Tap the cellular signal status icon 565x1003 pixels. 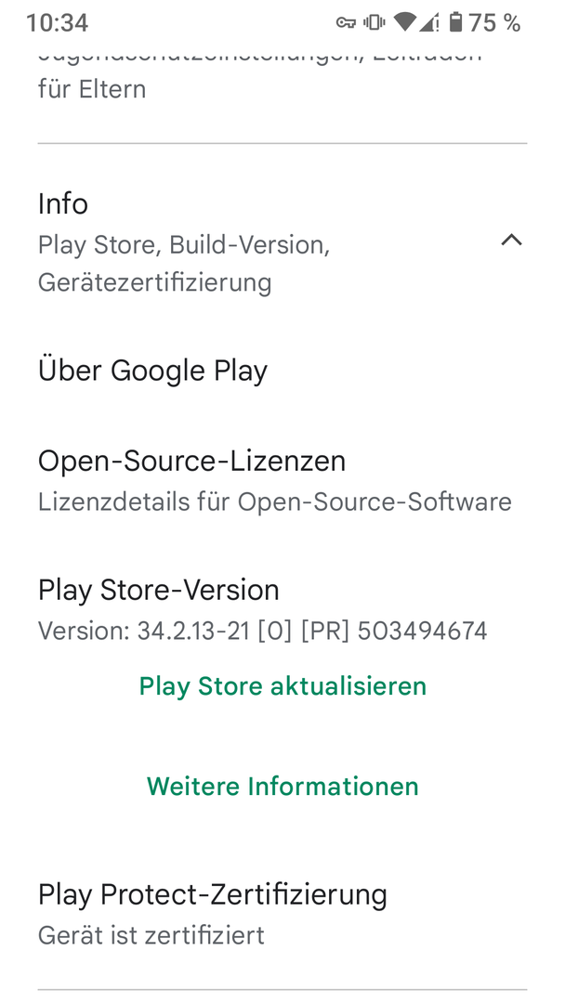coord(430,22)
